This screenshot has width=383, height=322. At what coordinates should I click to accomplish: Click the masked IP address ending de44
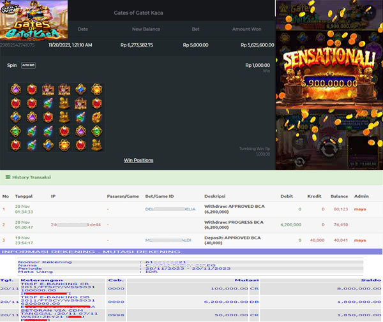tap(76, 224)
